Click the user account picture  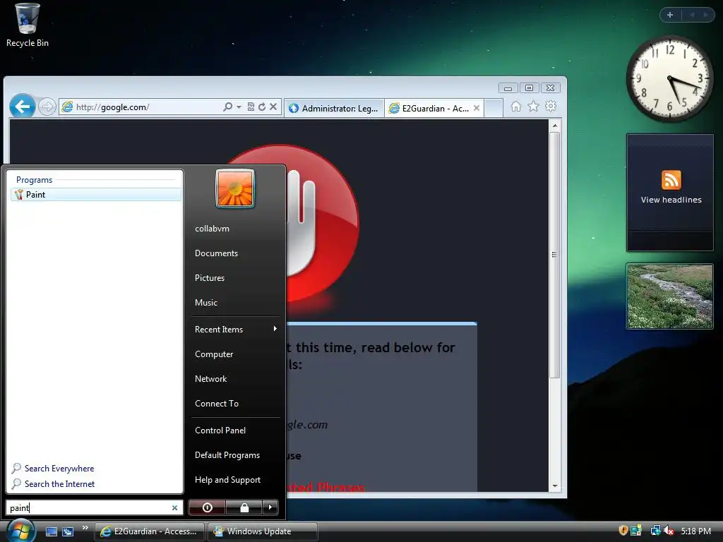(x=234, y=188)
